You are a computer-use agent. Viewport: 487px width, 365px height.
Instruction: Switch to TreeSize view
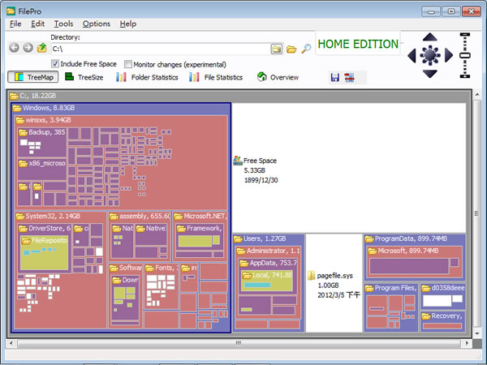point(84,77)
